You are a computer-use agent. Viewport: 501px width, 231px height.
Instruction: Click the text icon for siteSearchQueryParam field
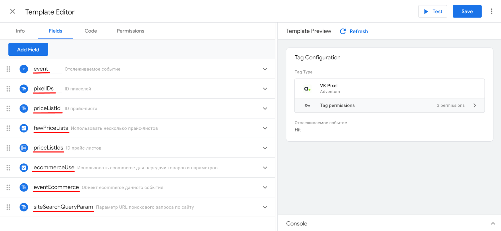pyautogui.click(x=24, y=207)
